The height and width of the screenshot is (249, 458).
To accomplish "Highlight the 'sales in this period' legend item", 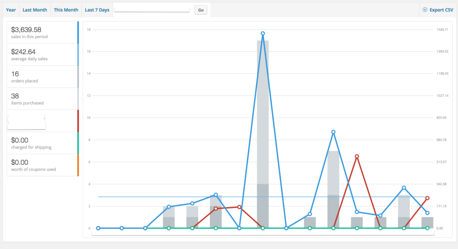I will (x=42, y=32).
